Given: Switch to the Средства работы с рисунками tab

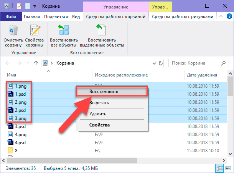Looking at the screenshot, I should (x=183, y=17).
